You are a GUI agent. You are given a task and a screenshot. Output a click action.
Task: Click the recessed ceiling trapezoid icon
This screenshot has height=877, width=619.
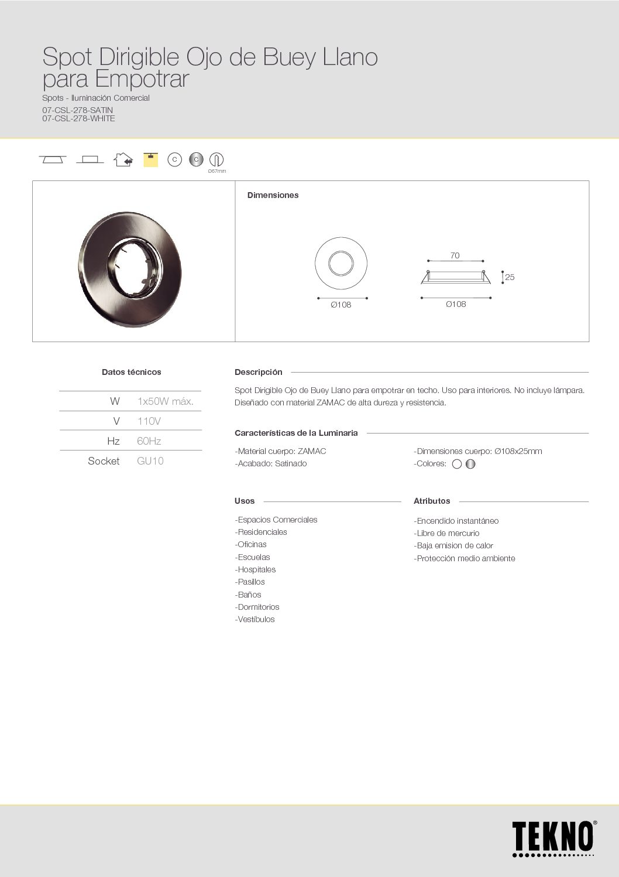tap(53, 159)
